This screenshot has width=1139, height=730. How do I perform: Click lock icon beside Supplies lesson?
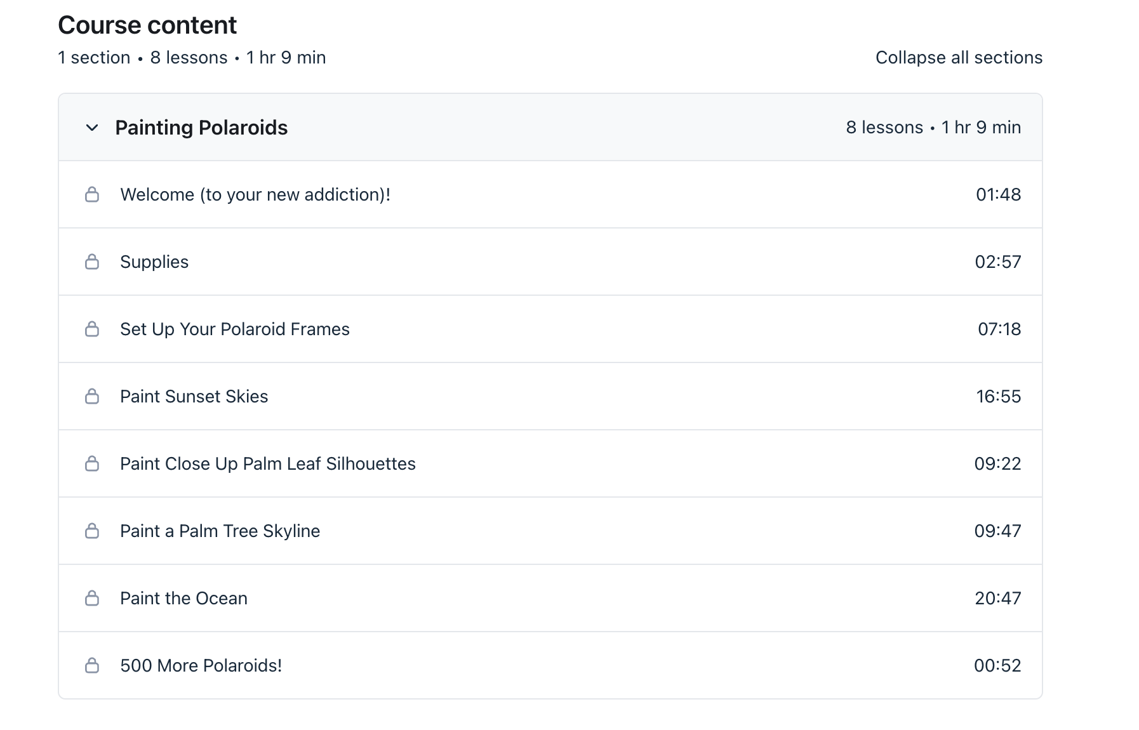(92, 262)
